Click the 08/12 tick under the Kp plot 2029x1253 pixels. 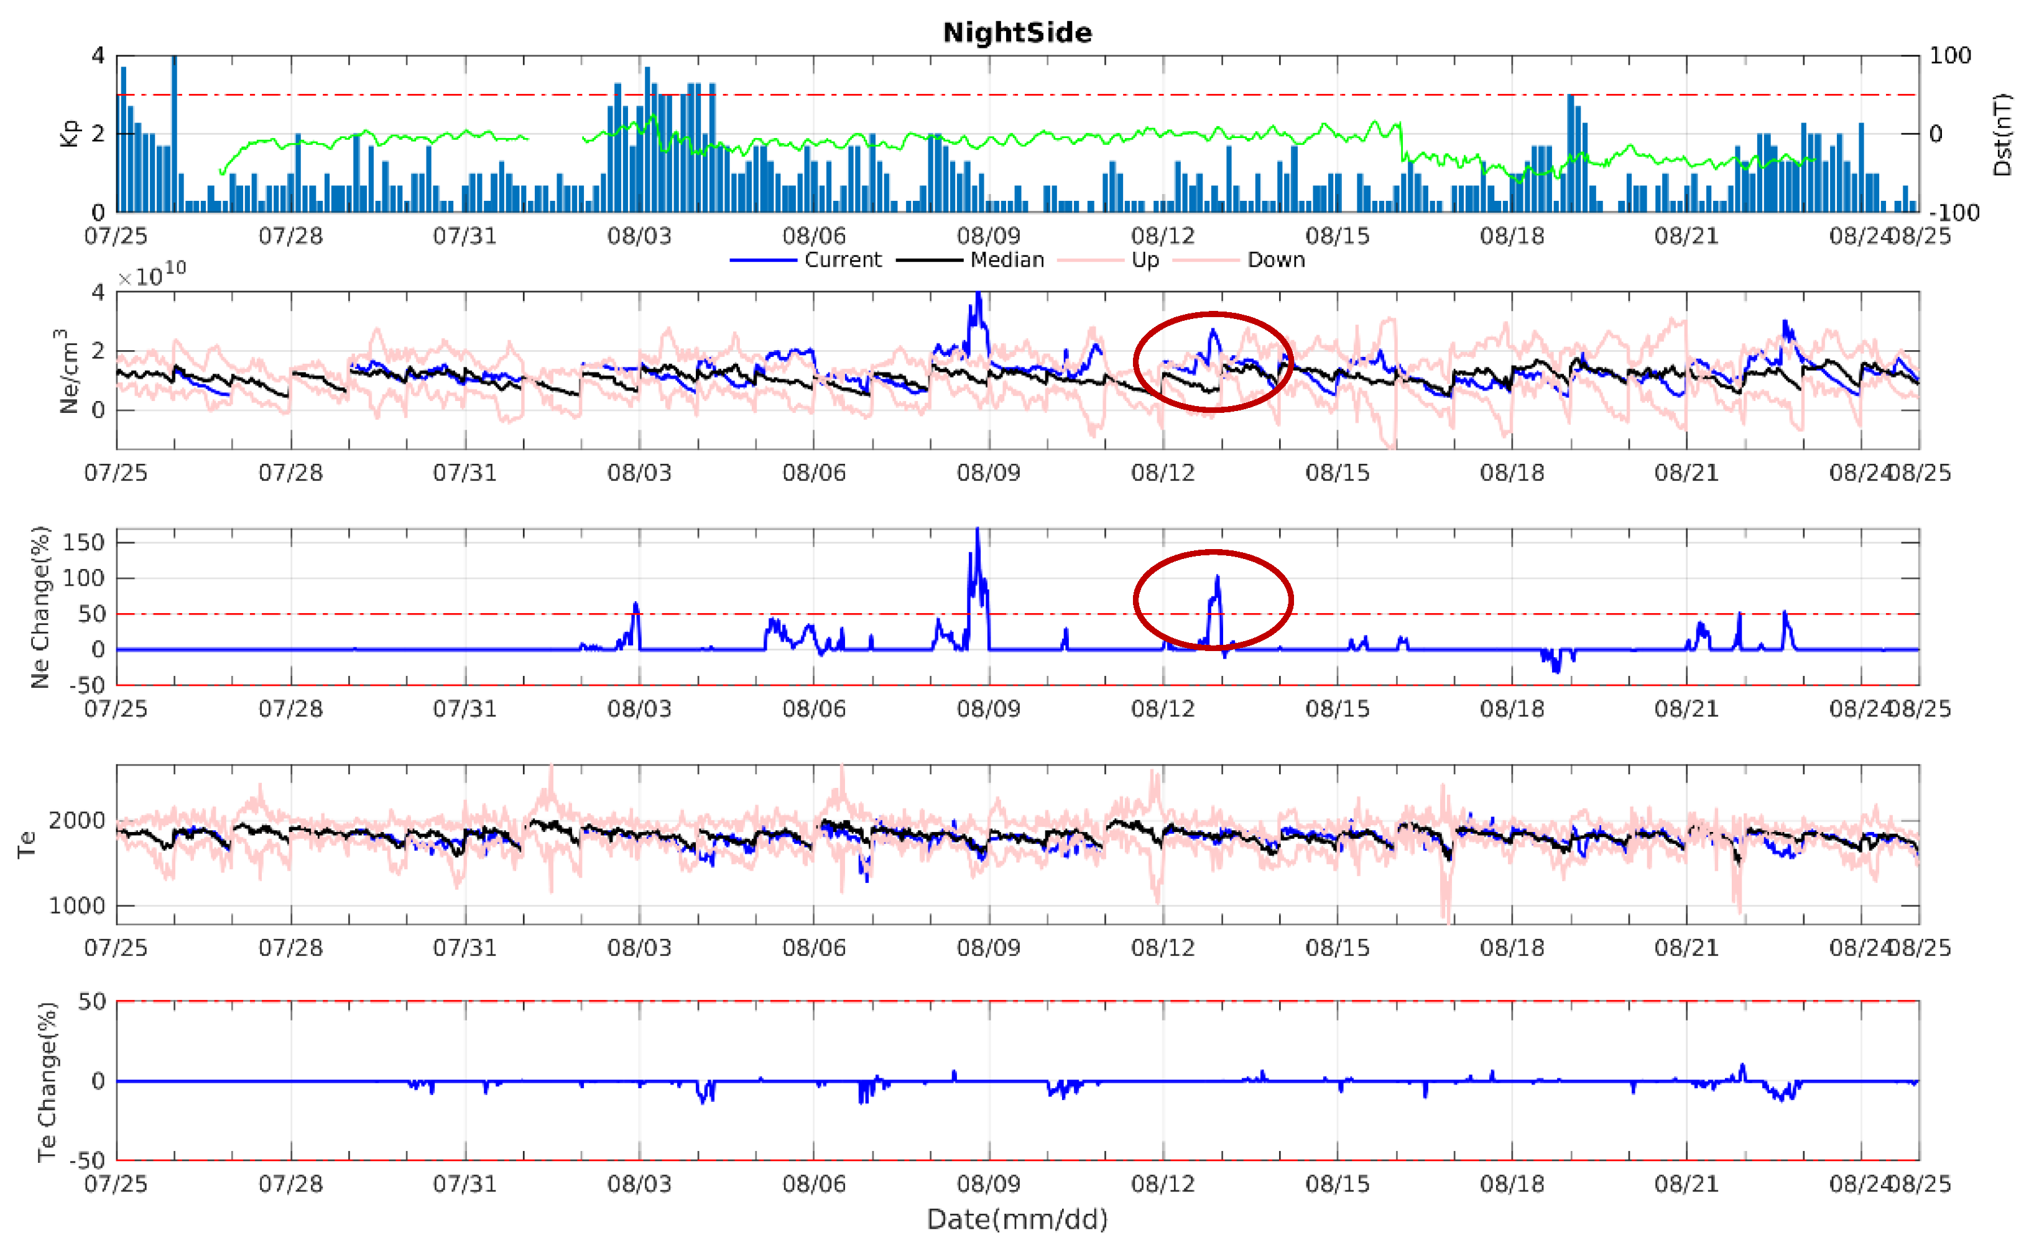coord(1162,236)
